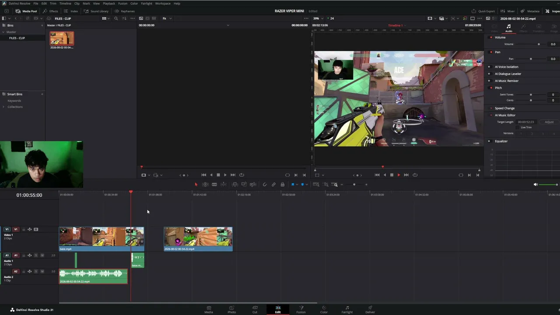
Task: Activate the Trim Edit Mode tool
Action: pyautogui.click(x=205, y=185)
